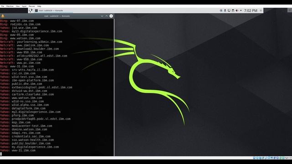Click the line 'w3id.alpha.sso.ibm.com'
The width and height of the screenshot is (292, 164).
click(24, 105)
